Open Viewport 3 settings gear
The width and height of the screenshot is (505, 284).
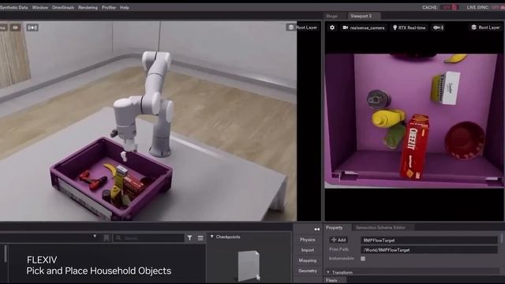pos(332,28)
